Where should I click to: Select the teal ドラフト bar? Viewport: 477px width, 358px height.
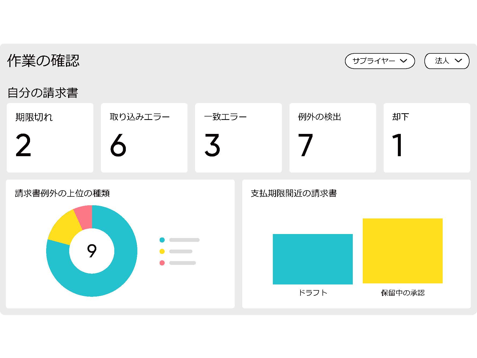coord(313,259)
